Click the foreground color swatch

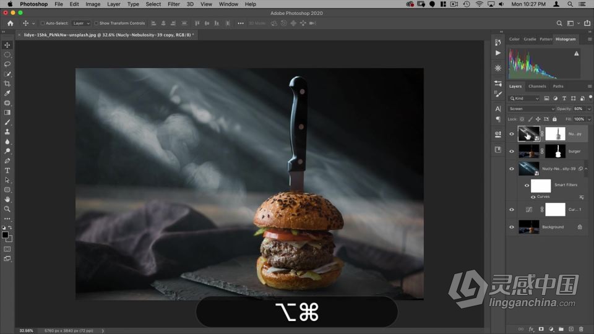pyautogui.click(x=6, y=235)
